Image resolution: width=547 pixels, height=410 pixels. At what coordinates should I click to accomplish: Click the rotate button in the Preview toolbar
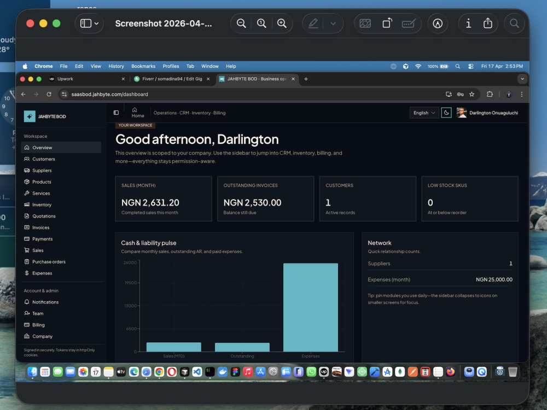click(x=387, y=24)
